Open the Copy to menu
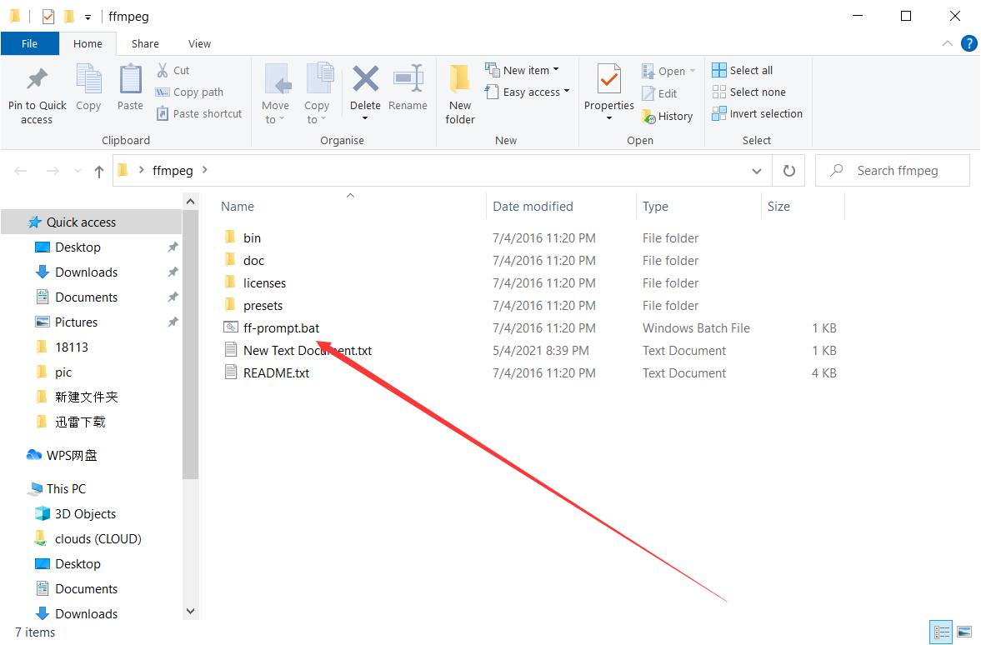The width and height of the screenshot is (981, 645). [318, 94]
